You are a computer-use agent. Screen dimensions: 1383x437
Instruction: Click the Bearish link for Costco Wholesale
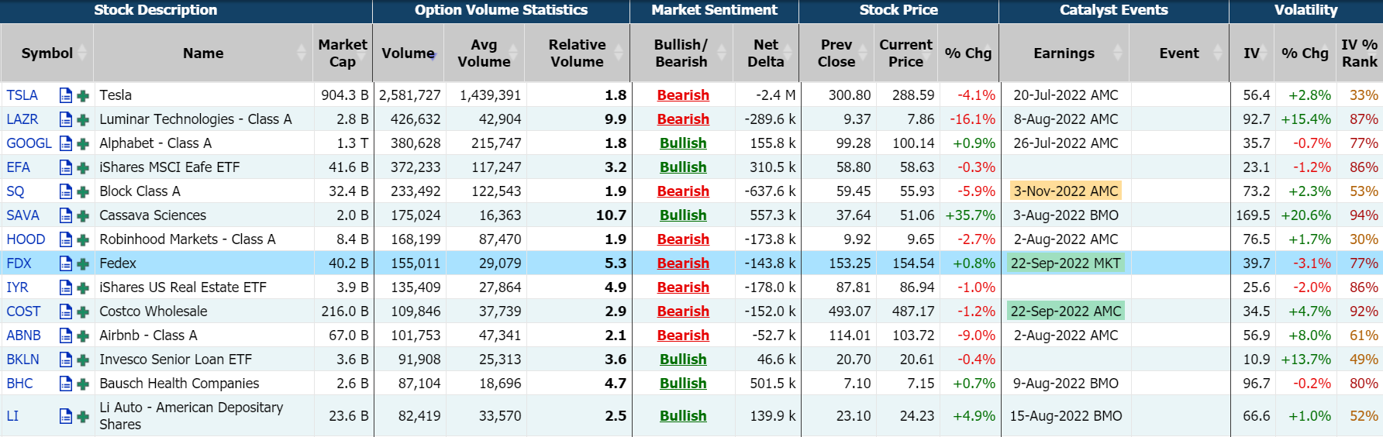tap(683, 311)
